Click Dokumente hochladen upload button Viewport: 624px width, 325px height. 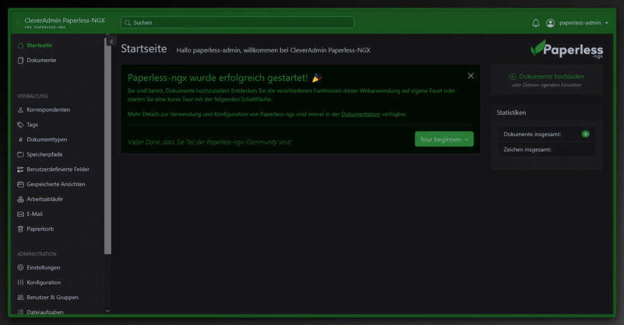tap(547, 77)
